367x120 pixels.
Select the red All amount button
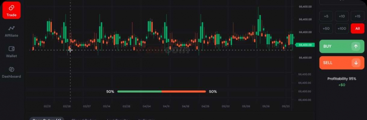point(357,28)
